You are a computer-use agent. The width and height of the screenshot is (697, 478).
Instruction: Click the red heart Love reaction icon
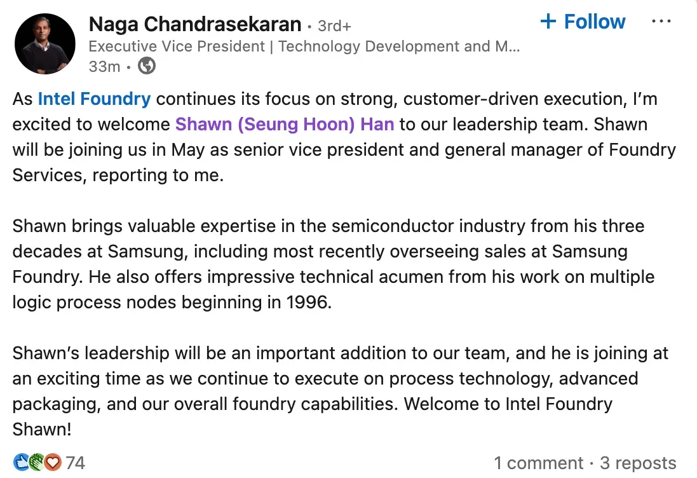click(53, 463)
